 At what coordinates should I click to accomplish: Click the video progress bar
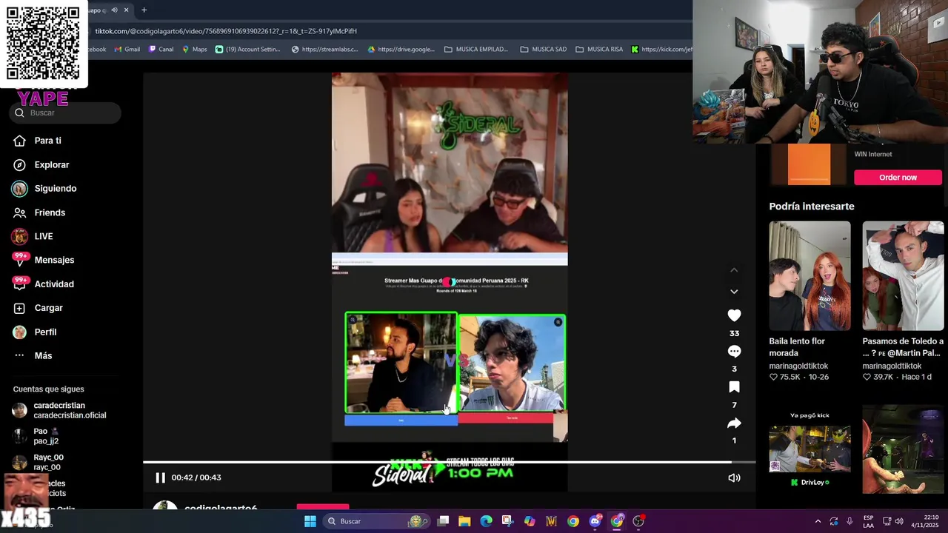point(449,463)
